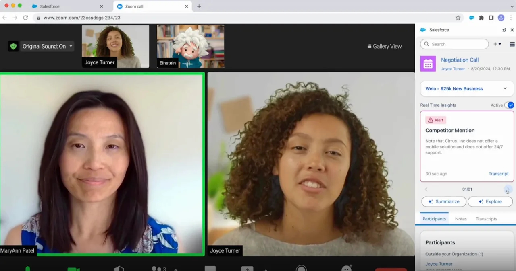The width and height of the screenshot is (516, 271).
Task: Open the Salesforce panel hamburger menu
Action: [512, 44]
